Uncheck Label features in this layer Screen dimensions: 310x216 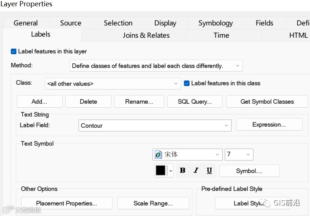point(14,51)
